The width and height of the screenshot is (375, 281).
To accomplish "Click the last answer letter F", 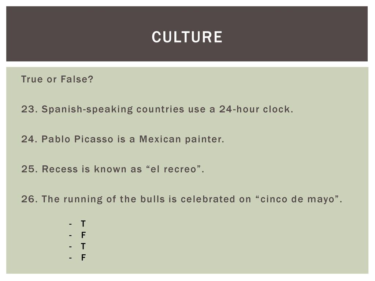I will coord(83,258).
